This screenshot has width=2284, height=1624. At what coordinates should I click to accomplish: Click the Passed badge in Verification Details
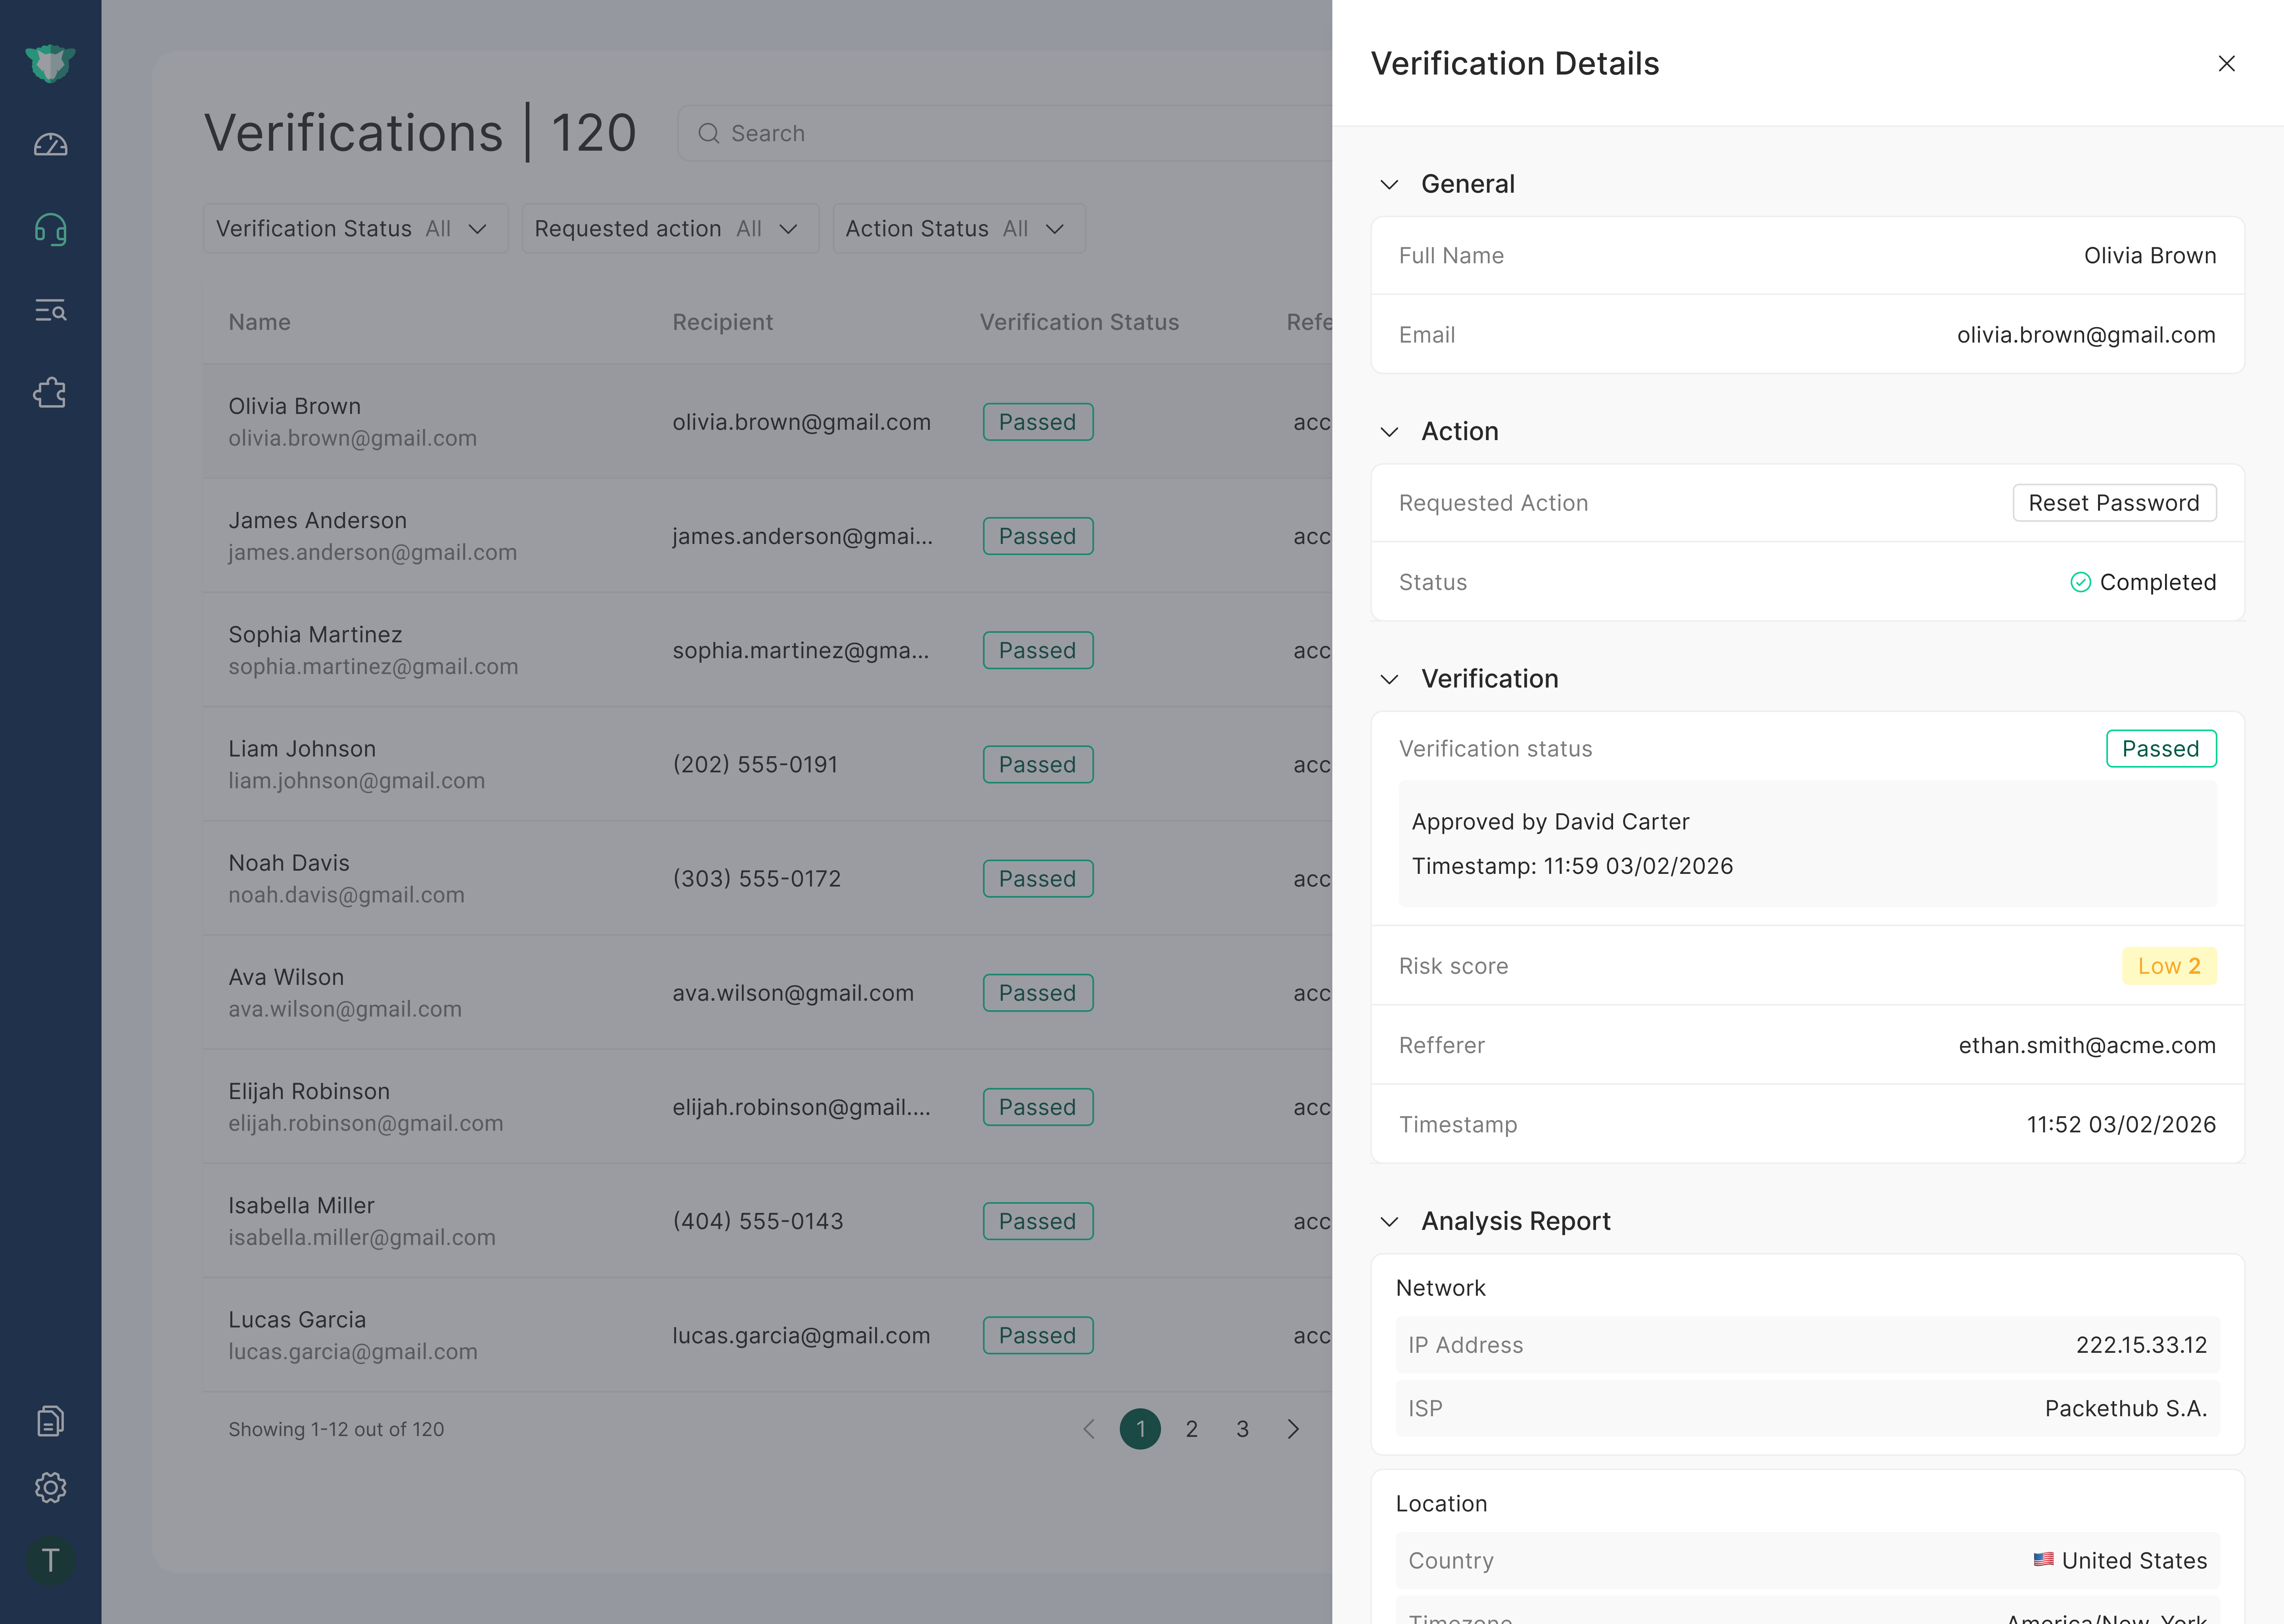2161,749
